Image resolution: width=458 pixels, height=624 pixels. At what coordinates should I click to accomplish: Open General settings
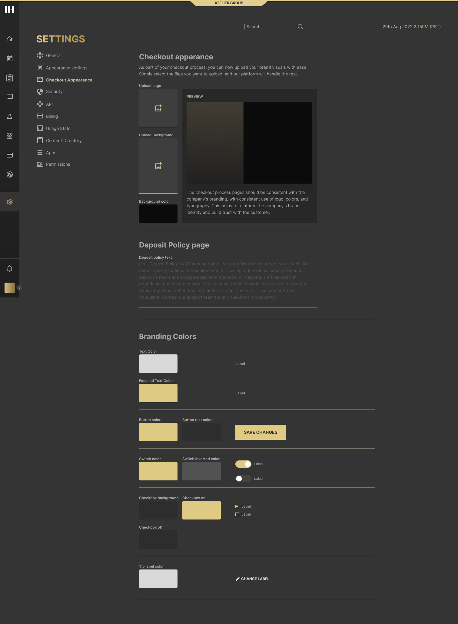(x=49, y=55)
